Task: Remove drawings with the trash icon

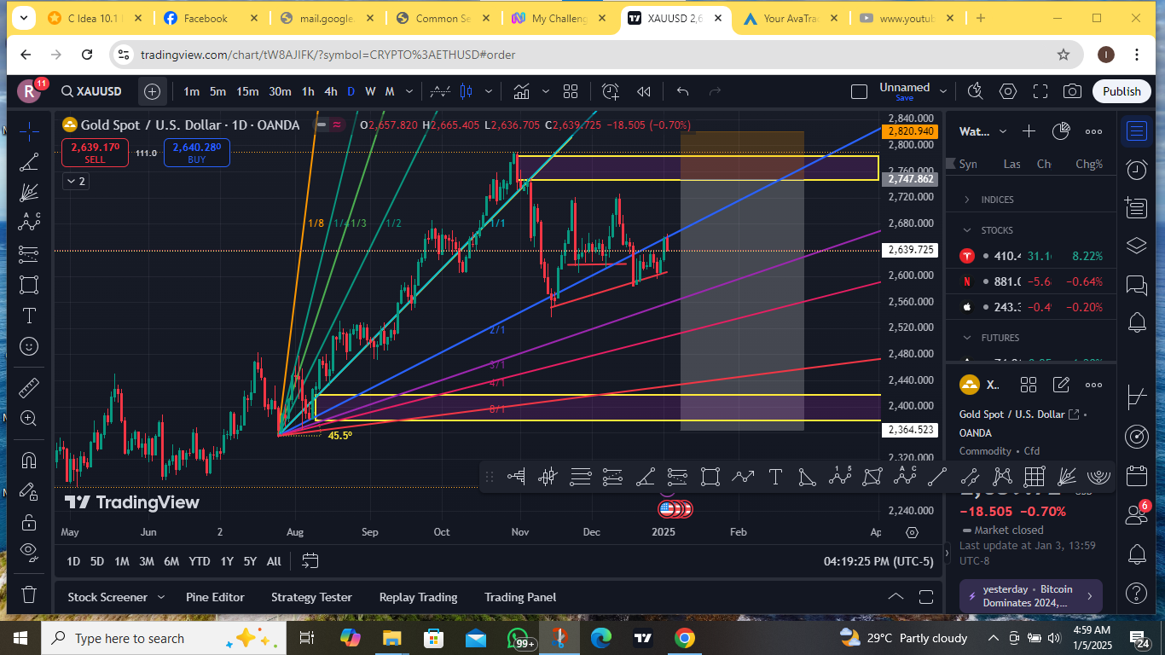Action: (x=29, y=594)
